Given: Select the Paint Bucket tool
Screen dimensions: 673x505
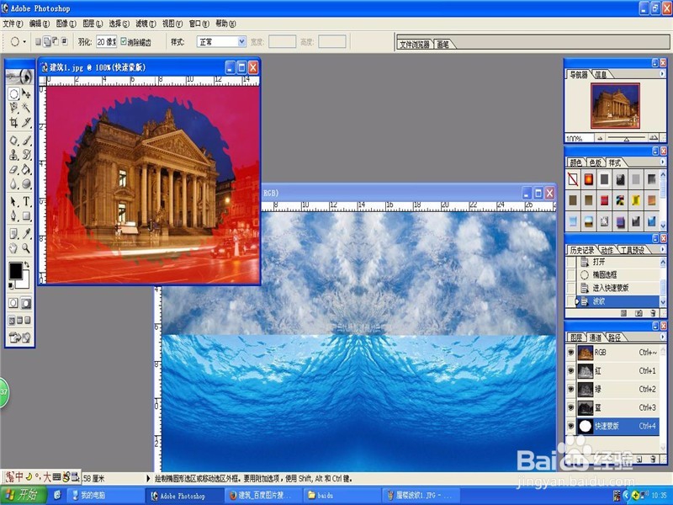Looking at the screenshot, I should click(26, 169).
